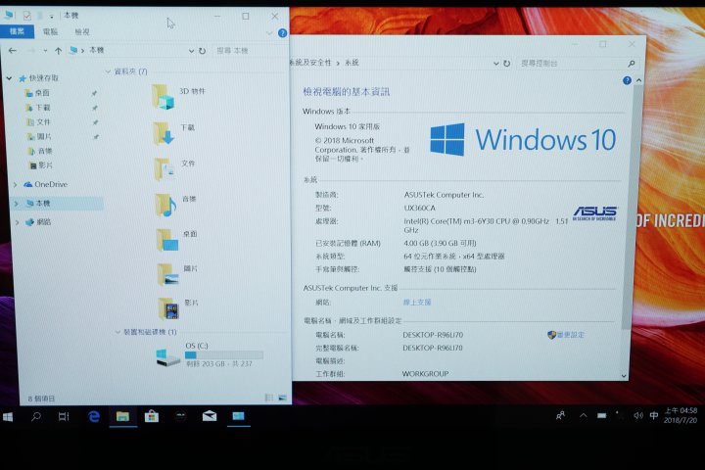The image size is (705, 470).
Task: Expand the OneDrive tree node
Action: (x=16, y=184)
